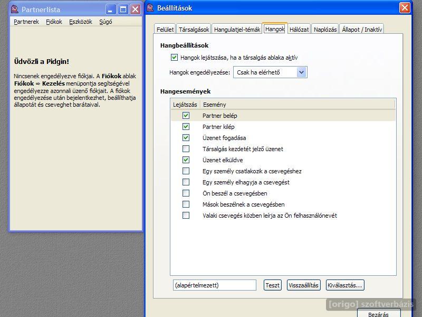The image size is (422, 317).
Task: Click the Kiválasztás... button
Action: click(x=345, y=285)
